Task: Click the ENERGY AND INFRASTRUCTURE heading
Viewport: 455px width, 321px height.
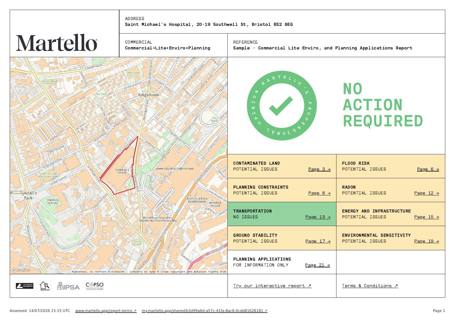Action: 376,211
